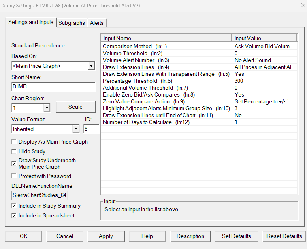Click the Input Value column header
This screenshot has height=249, width=307.
264,38
